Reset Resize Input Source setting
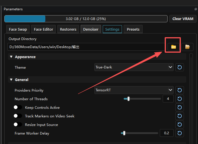The image size is (198, 144). (180, 125)
